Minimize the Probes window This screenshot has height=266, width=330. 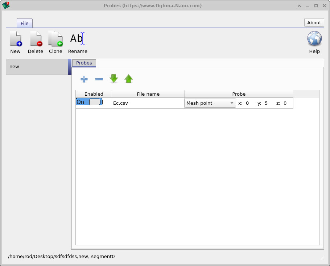[x=308, y=6]
